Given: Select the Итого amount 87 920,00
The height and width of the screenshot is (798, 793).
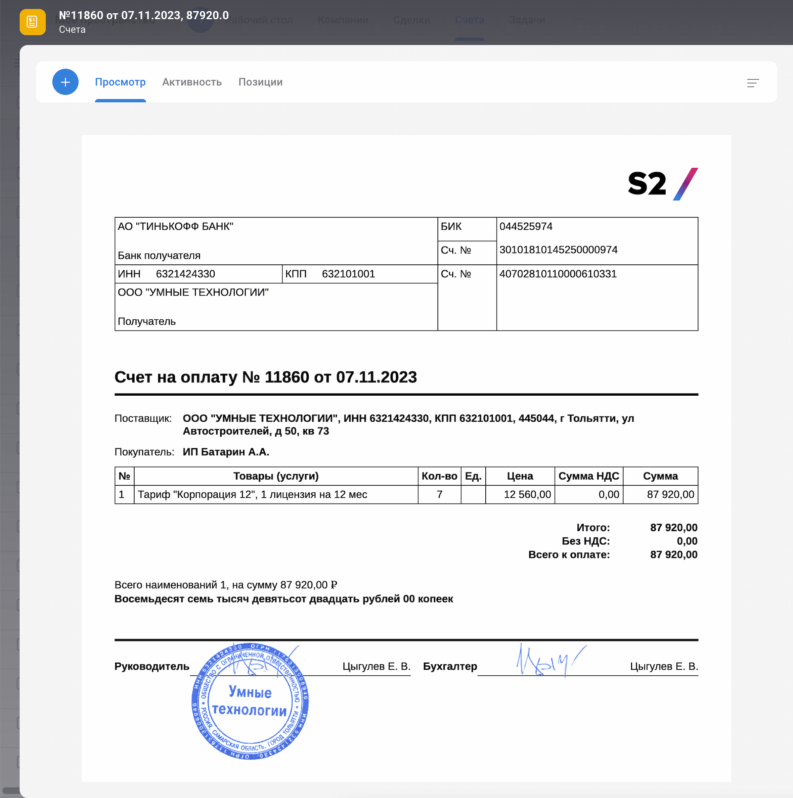Looking at the screenshot, I should coord(674,528).
